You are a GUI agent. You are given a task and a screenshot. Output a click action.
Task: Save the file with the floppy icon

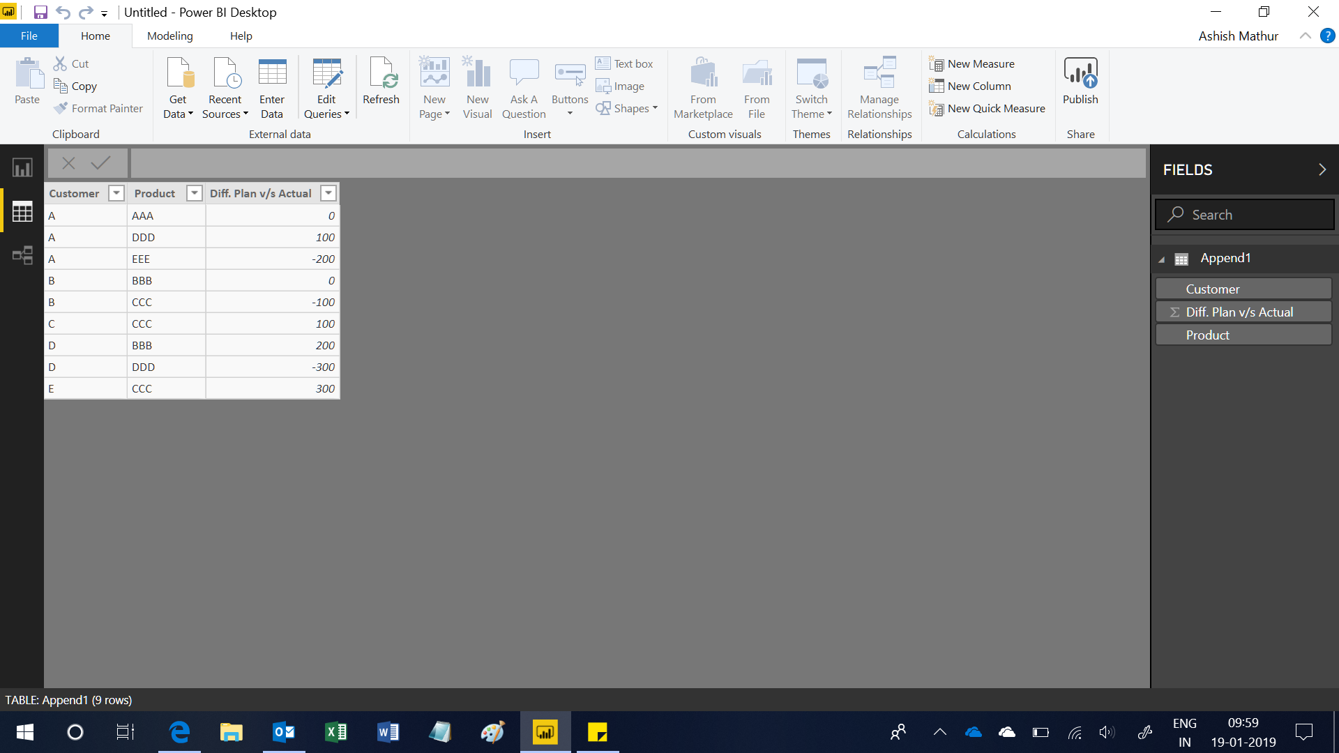40,13
